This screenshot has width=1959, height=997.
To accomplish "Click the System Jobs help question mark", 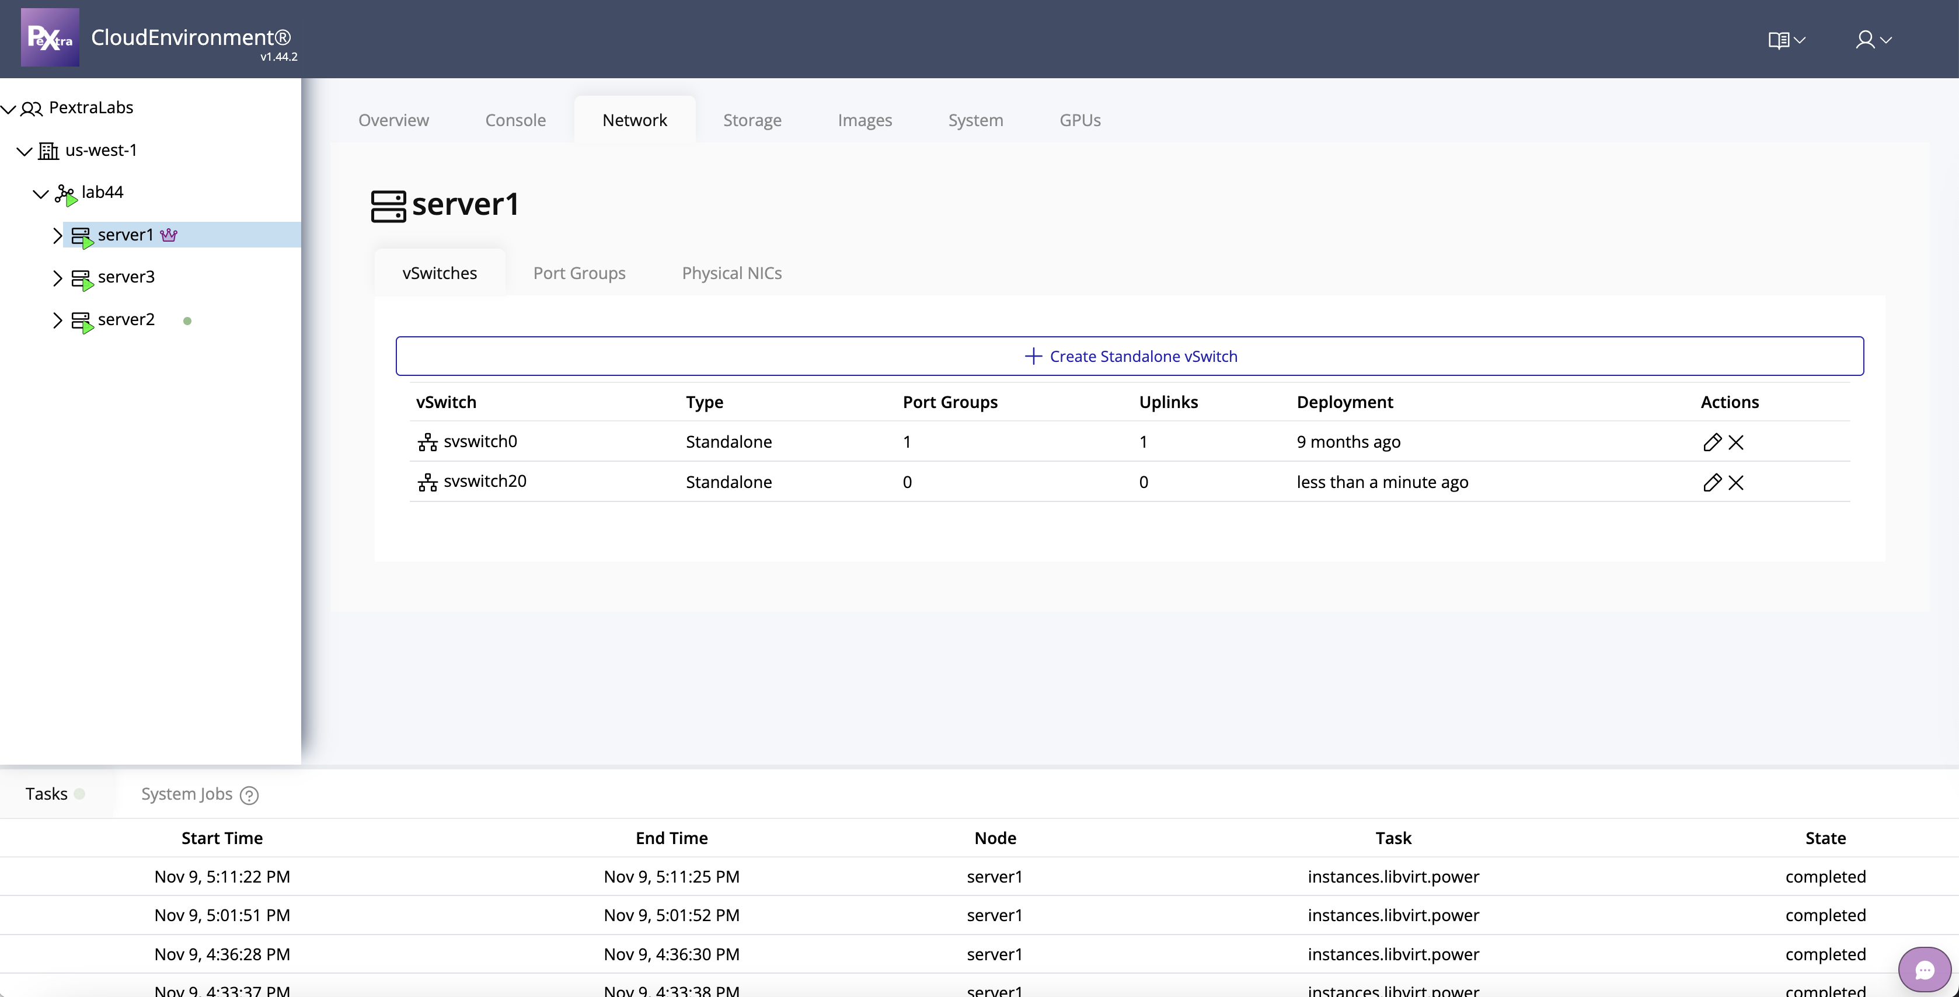I will coord(248,794).
